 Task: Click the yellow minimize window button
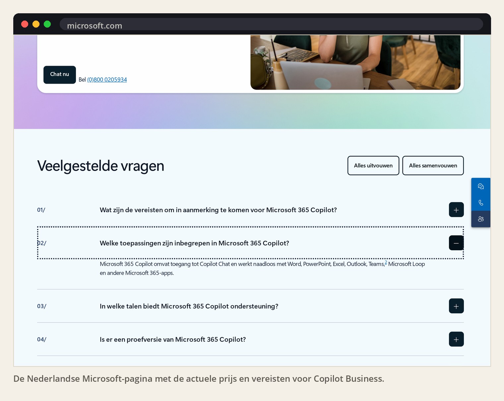pos(36,24)
